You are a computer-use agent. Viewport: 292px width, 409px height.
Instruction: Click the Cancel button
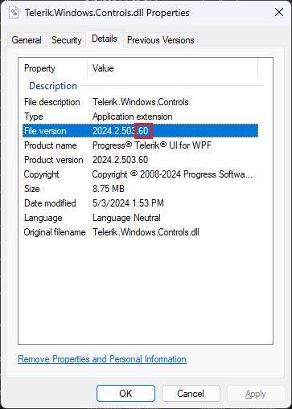pyautogui.click(x=191, y=394)
